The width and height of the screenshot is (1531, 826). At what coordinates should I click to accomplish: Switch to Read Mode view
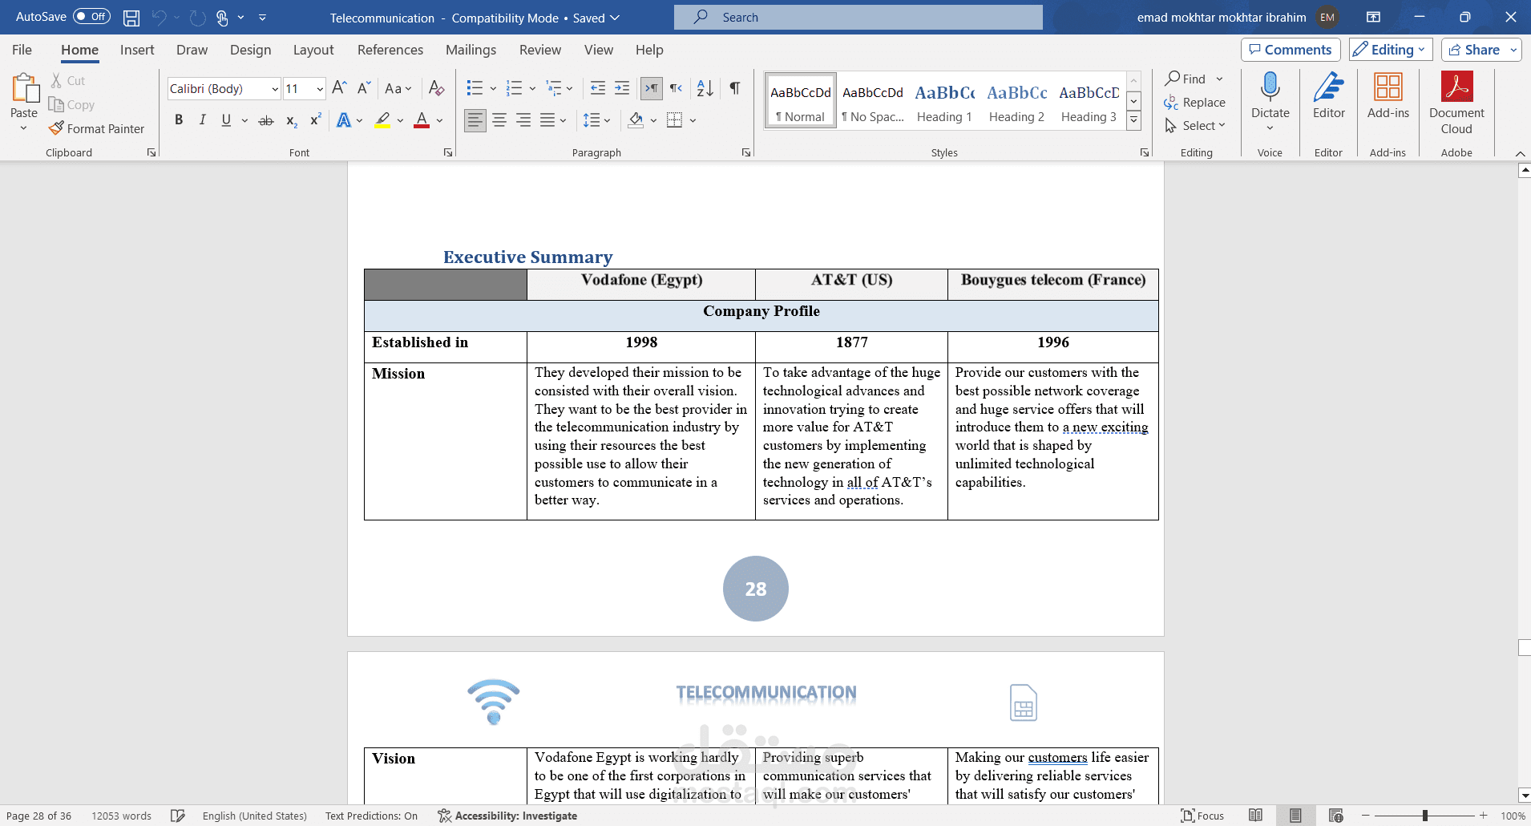coord(1256,816)
